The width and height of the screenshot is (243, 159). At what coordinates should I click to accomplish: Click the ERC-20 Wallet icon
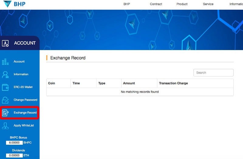click(5, 87)
